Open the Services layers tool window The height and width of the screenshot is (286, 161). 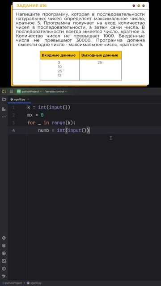pos(4,246)
